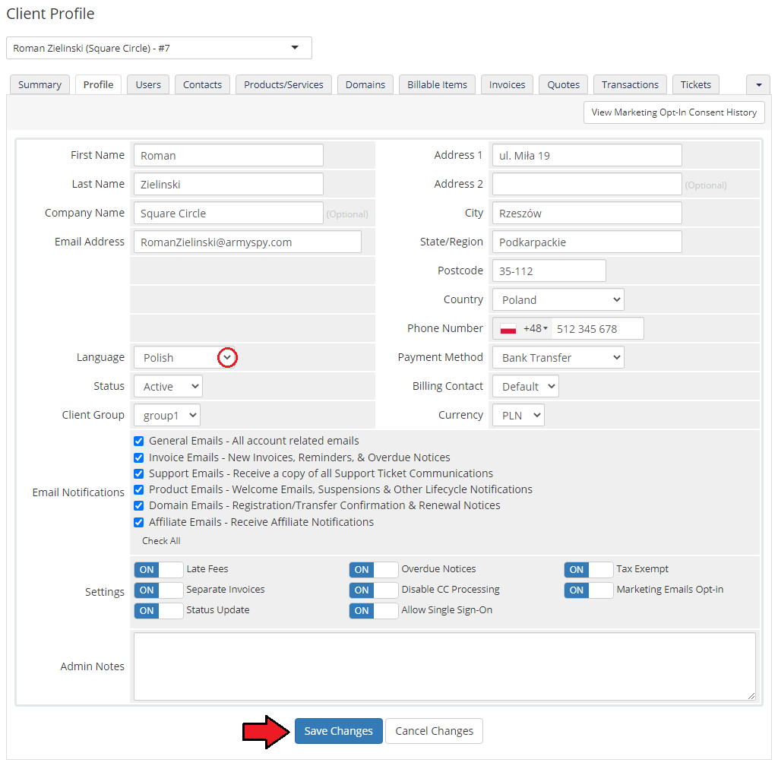Screen dimensions: 778x769
Task: Toggle the Overdue Notices switch
Action: click(374, 570)
